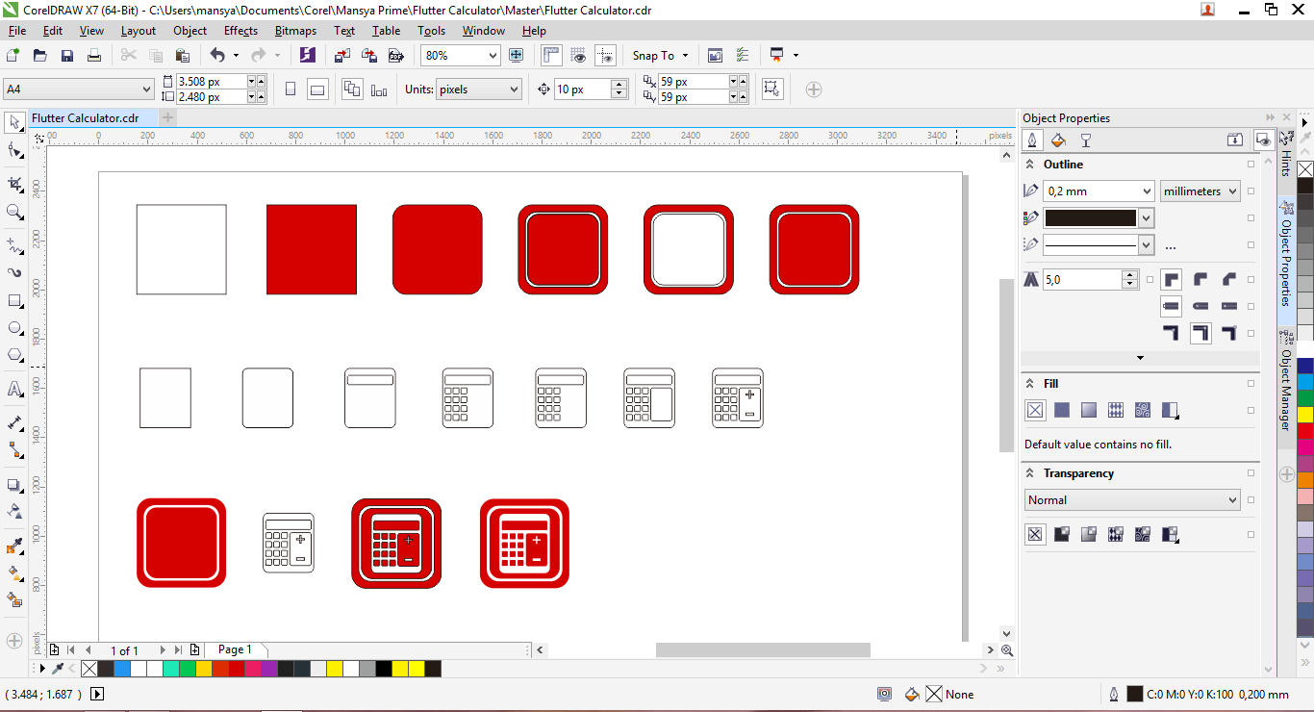1314x712 pixels.
Task: Select the Zoom tool in toolbox
Action: 14,212
